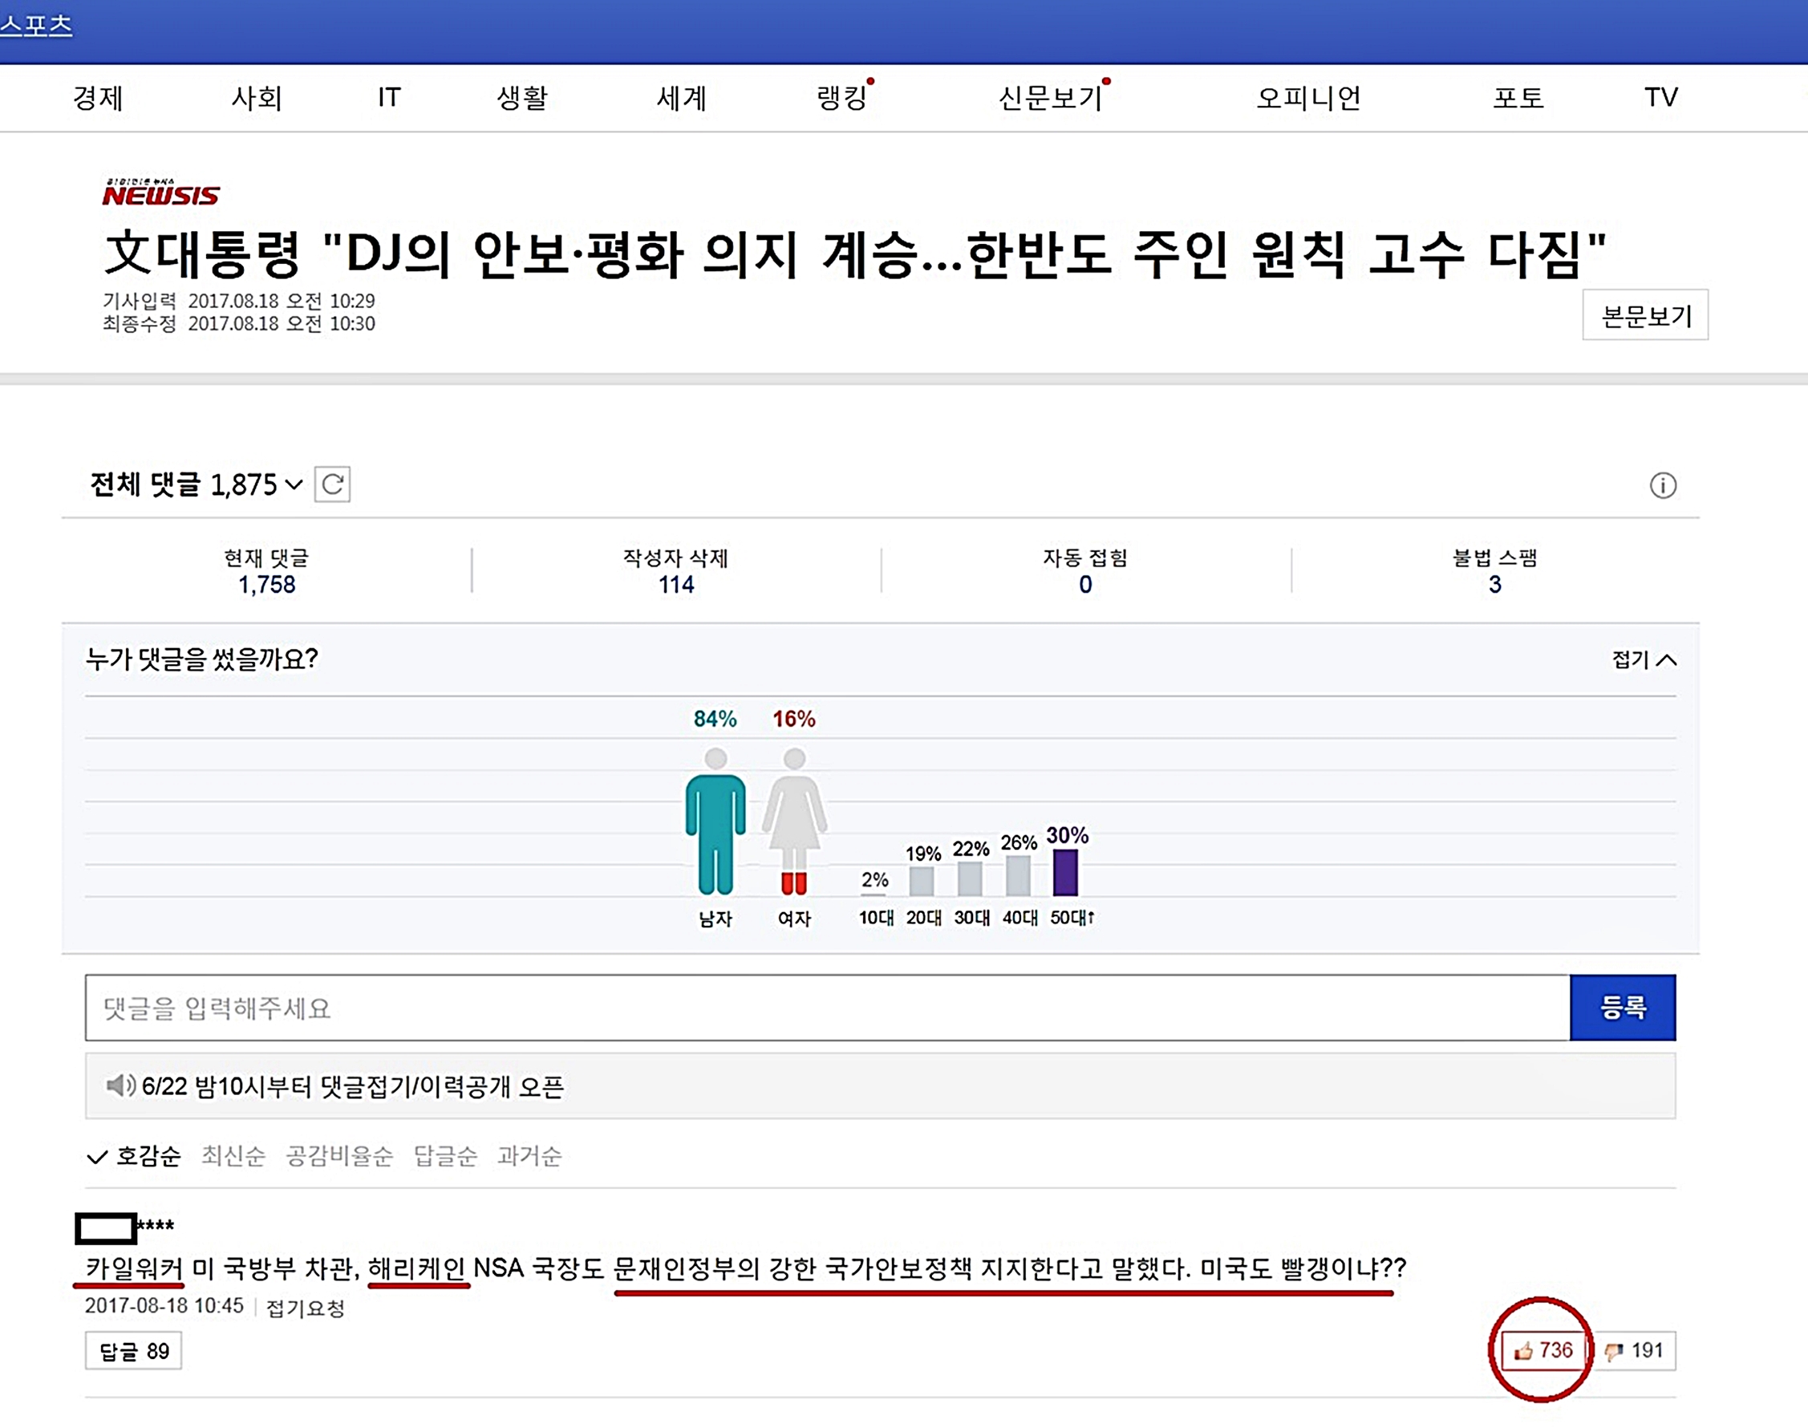Open the 오피니언 menu tab

pos(1308,98)
